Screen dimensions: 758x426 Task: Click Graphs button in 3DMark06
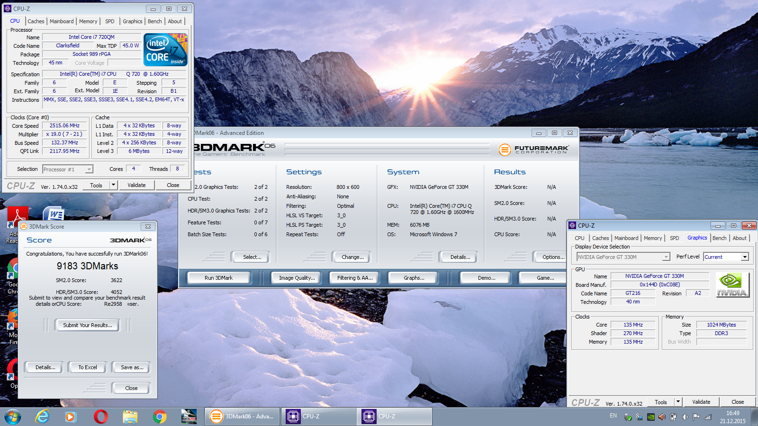pyautogui.click(x=414, y=278)
